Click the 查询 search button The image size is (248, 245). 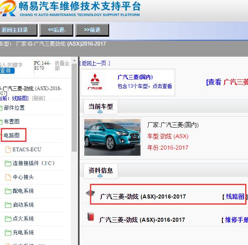coord(7,71)
